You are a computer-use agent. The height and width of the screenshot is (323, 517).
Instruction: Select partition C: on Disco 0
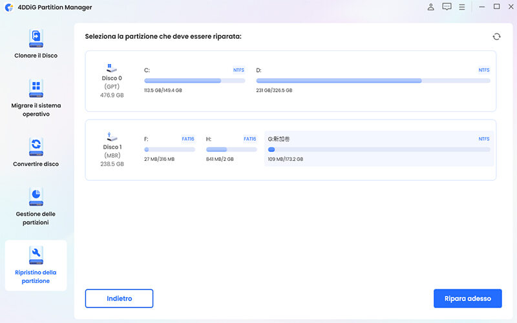click(x=194, y=80)
